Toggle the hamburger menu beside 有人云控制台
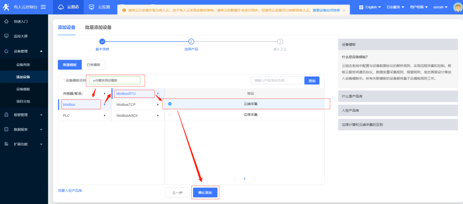The image size is (463, 204). (43, 7)
